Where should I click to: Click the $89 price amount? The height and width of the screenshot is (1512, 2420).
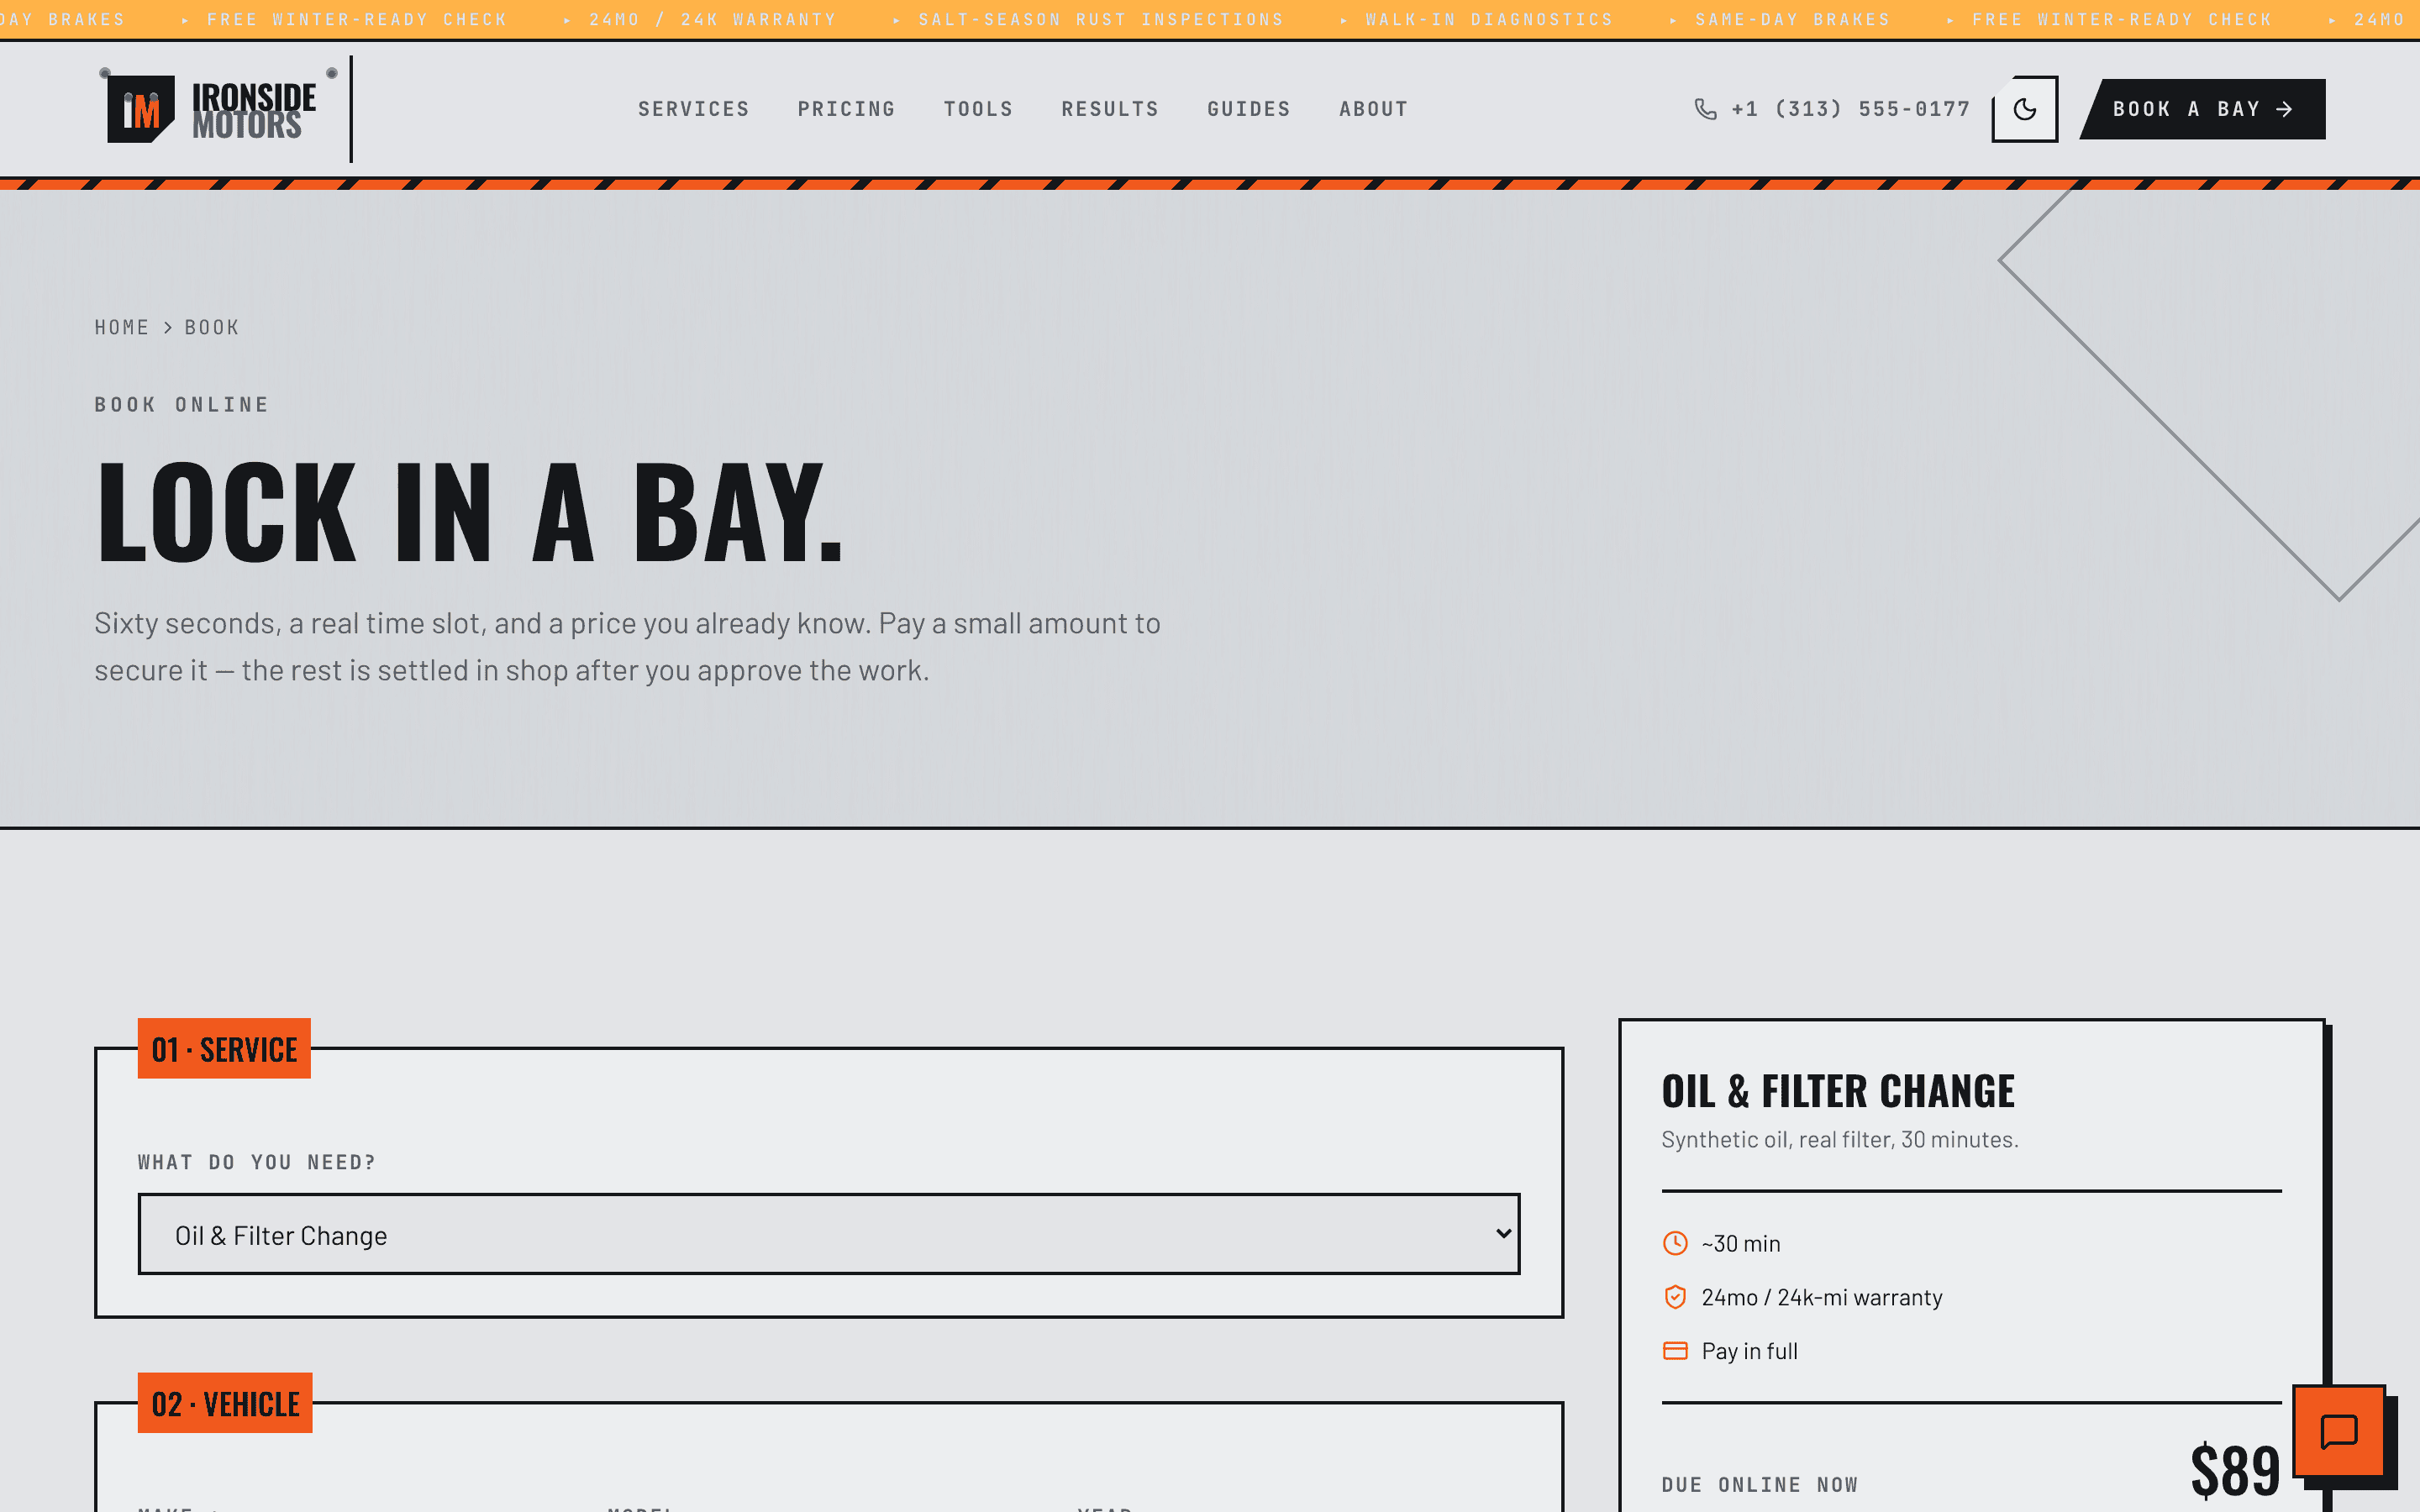tap(2235, 1471)
